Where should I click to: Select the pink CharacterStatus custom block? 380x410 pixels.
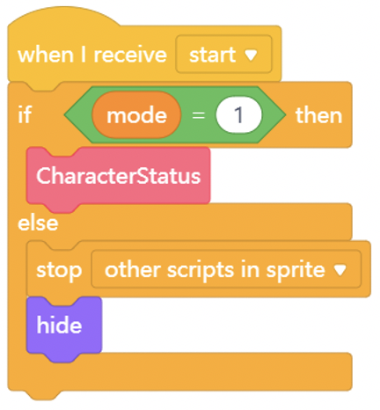tap(119, 176)
